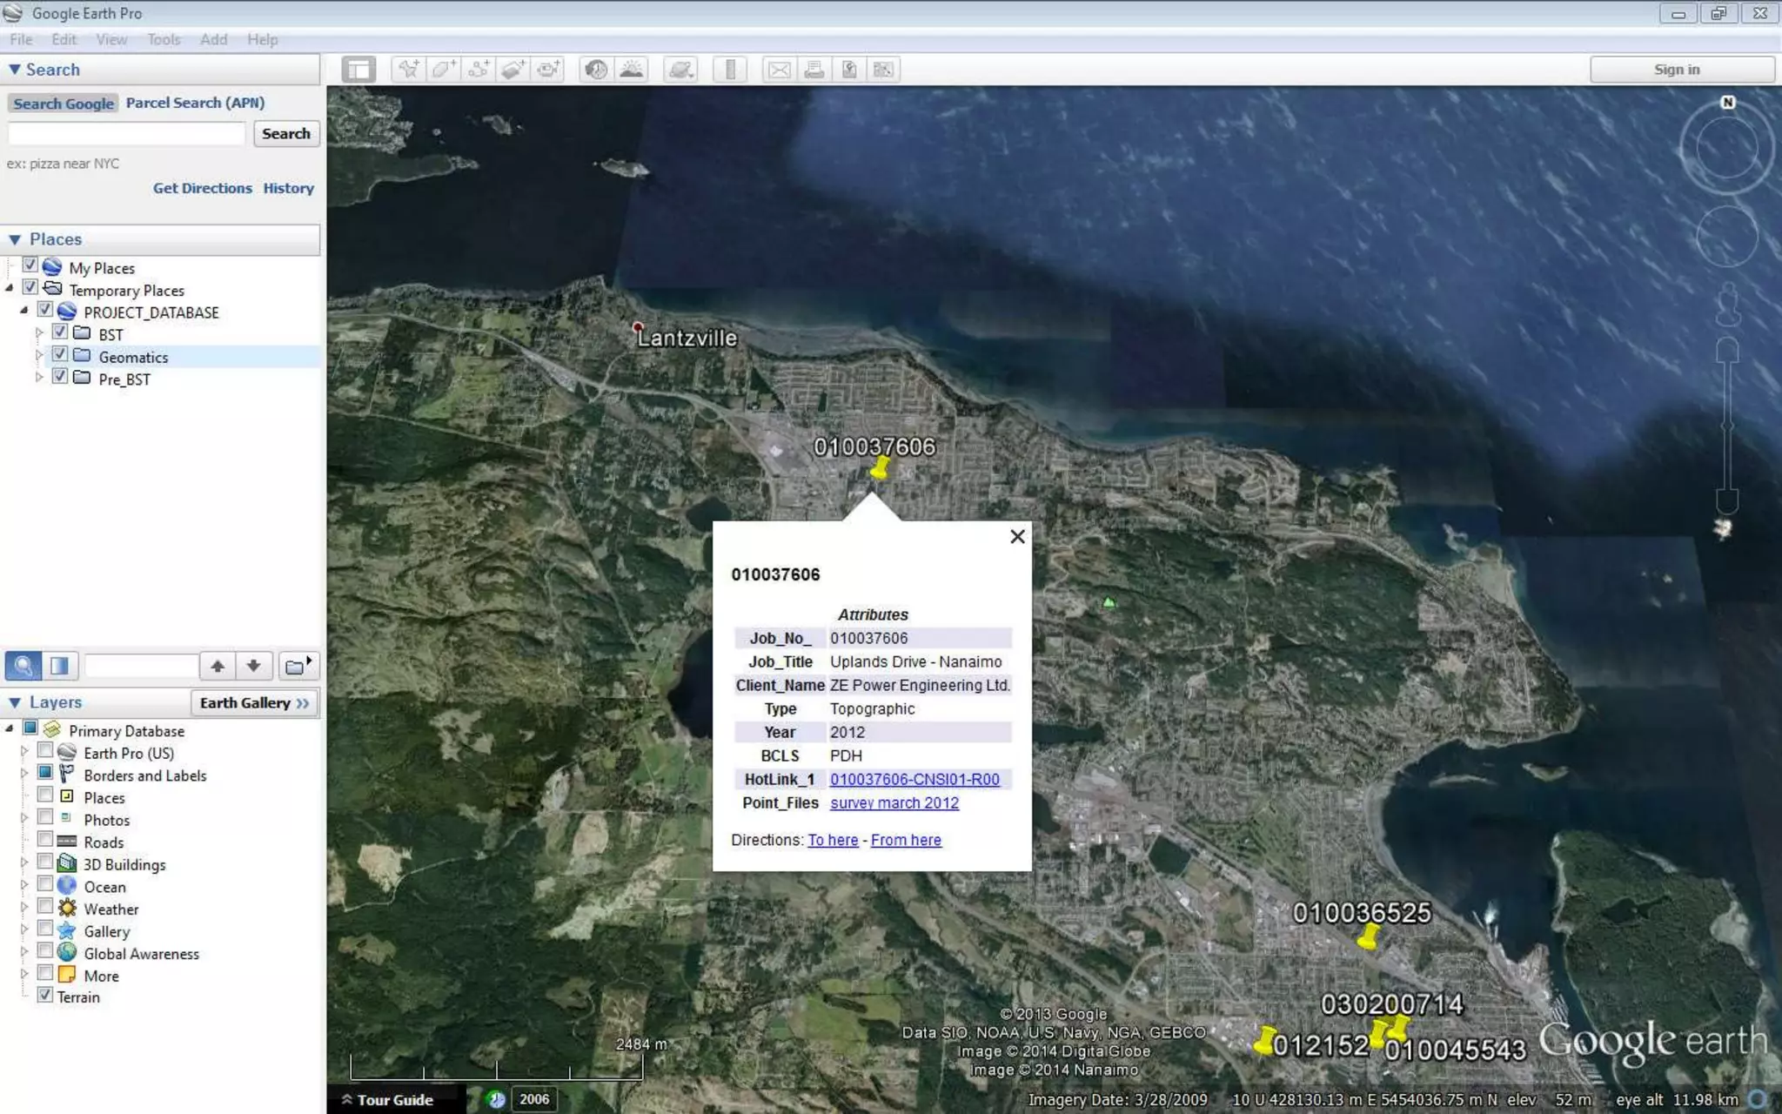Uncheck the Geomatics folder checkbox

60,355
